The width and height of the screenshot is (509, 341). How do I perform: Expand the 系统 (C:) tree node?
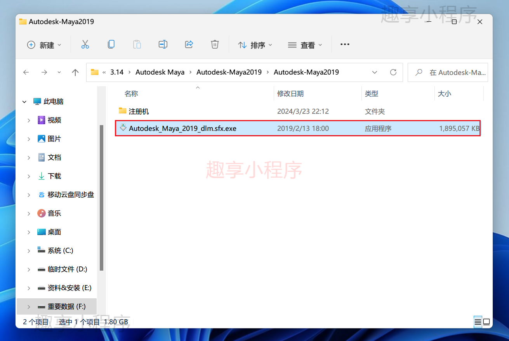coord(29,251)
